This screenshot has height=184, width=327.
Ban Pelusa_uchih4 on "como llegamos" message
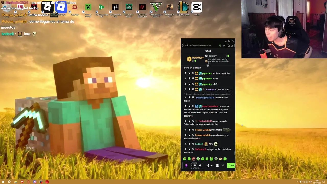pos(193,135)
